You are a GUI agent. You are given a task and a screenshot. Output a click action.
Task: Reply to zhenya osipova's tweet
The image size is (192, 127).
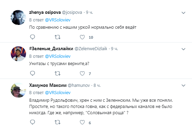(x=32, y=37)
